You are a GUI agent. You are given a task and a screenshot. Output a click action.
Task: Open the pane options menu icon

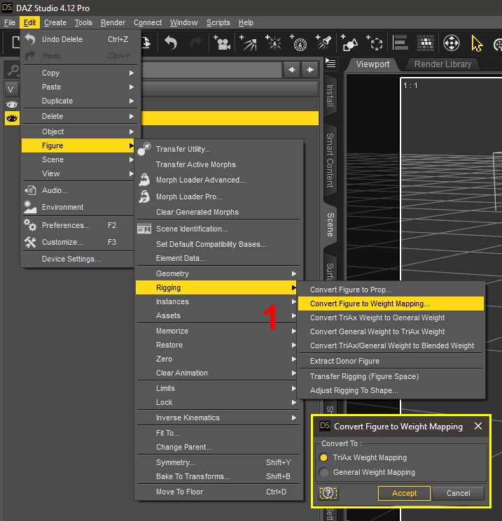tap(330, 63)
